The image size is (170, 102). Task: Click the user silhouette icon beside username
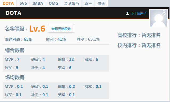click(x=127, y=14)
